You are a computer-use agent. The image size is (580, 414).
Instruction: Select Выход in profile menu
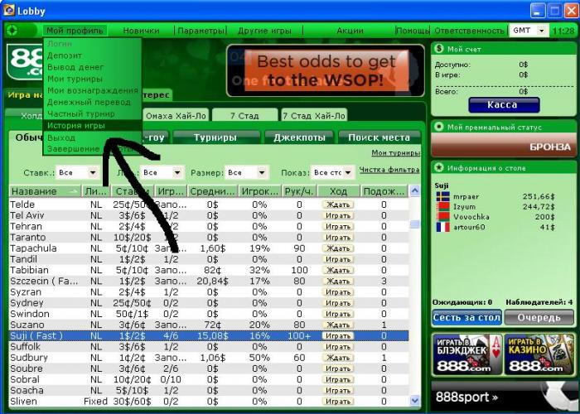point(93,138)
